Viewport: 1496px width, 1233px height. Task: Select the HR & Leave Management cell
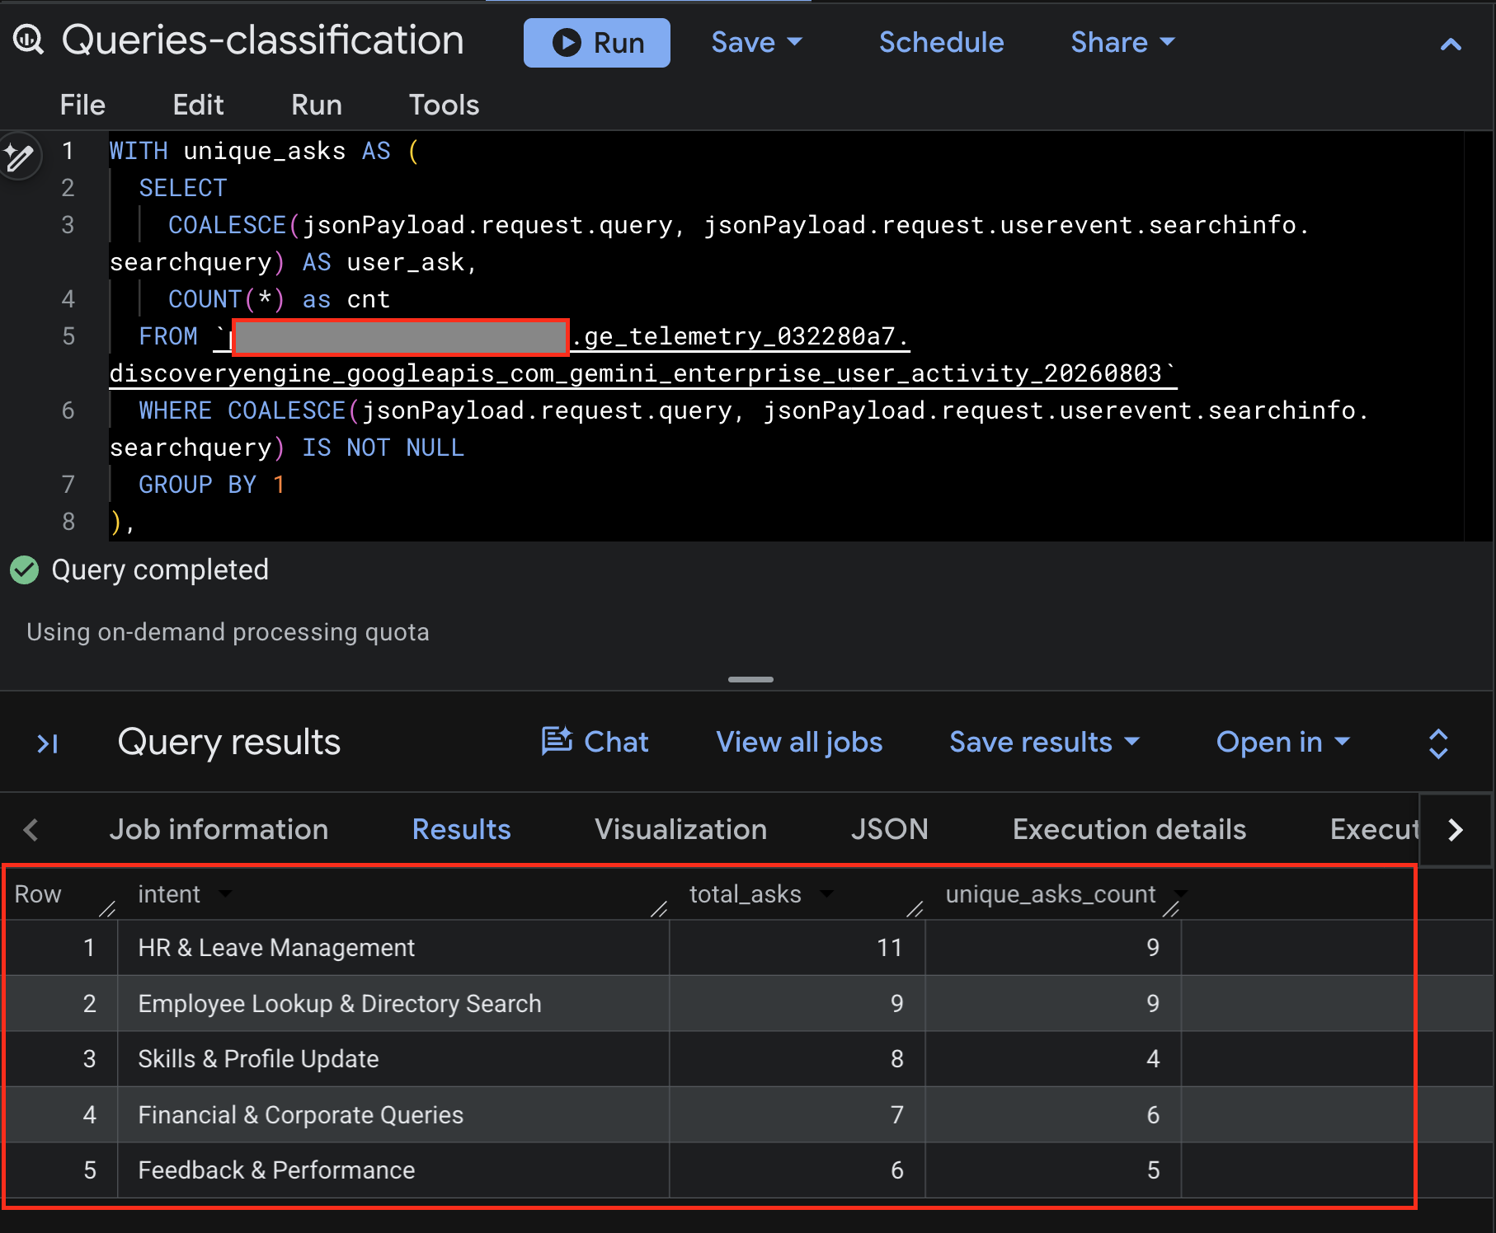click(x=393, y=948)
